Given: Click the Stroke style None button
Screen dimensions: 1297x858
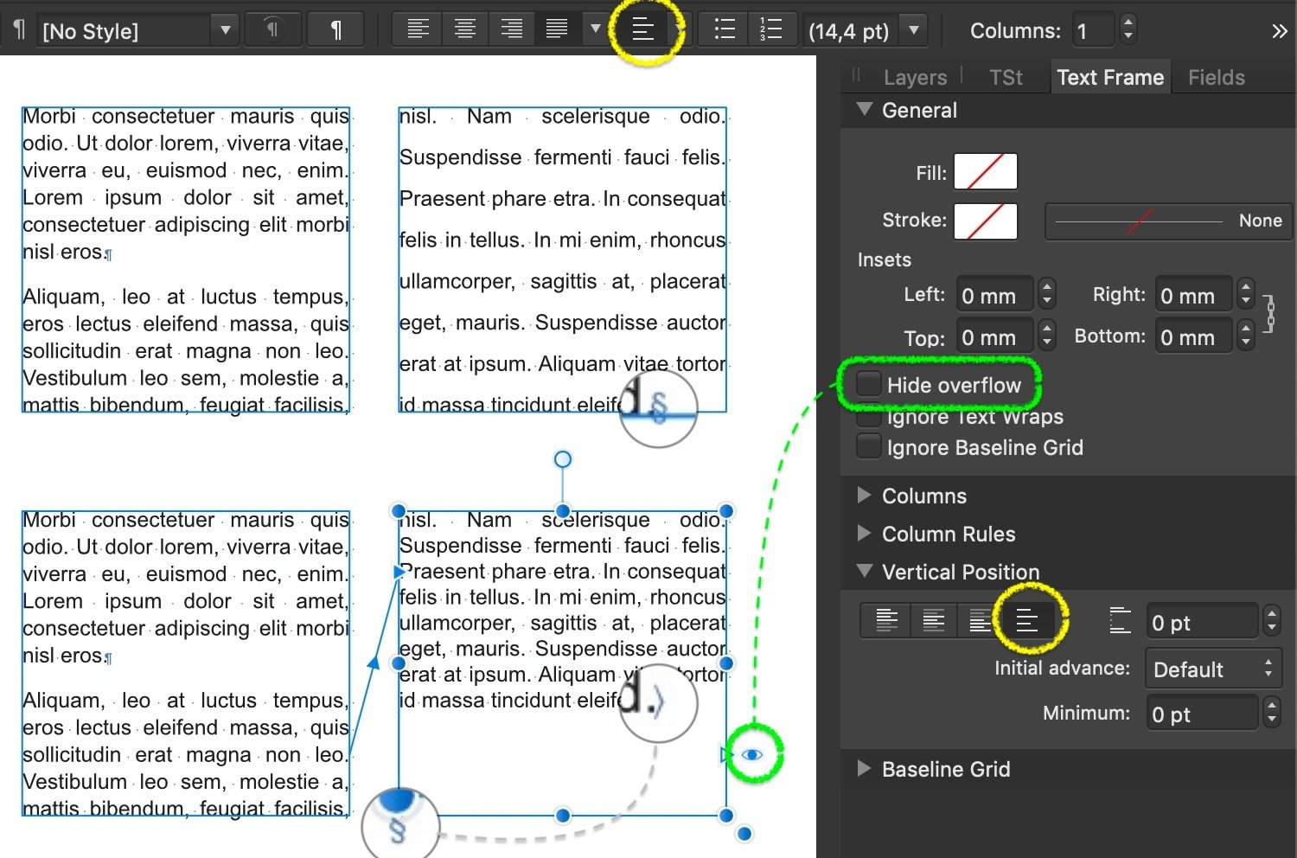Looking at the screenshot, I should click(1168, 221).
